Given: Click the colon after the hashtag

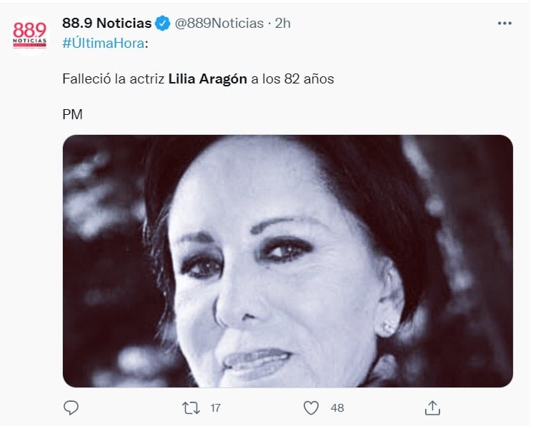Looking at the screenshot, I should tap(146, 44).
